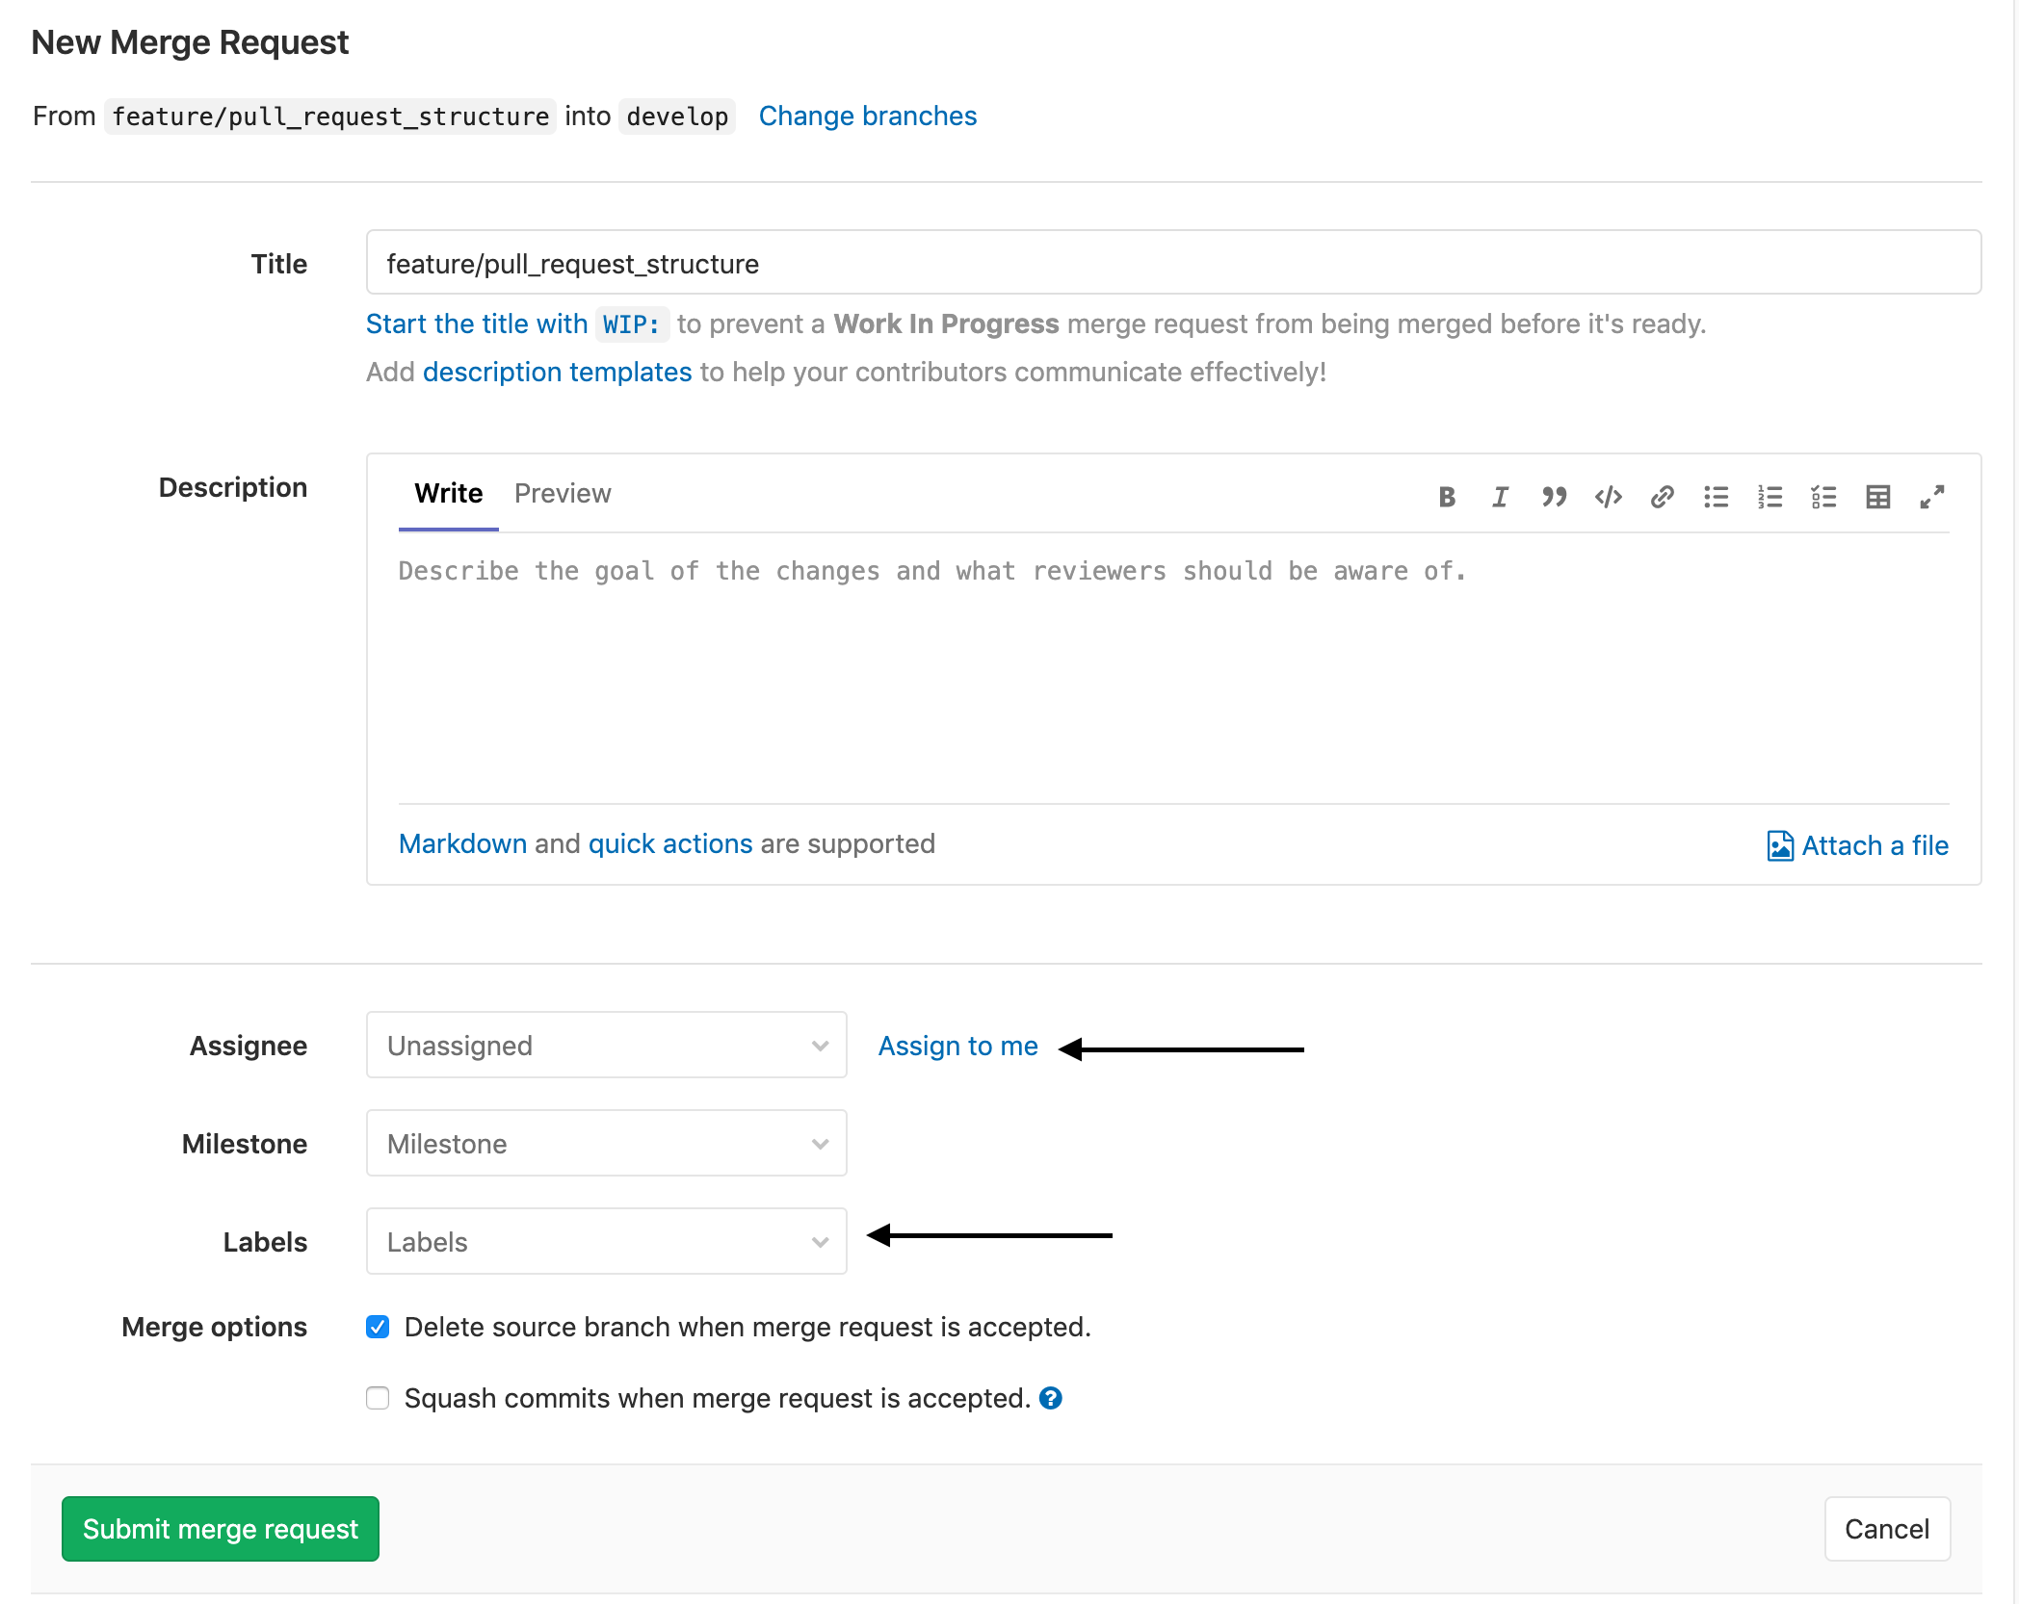Screen dimensions: 2019x1604
Task: Select the Write tab
Action: (x=447, y=493)
